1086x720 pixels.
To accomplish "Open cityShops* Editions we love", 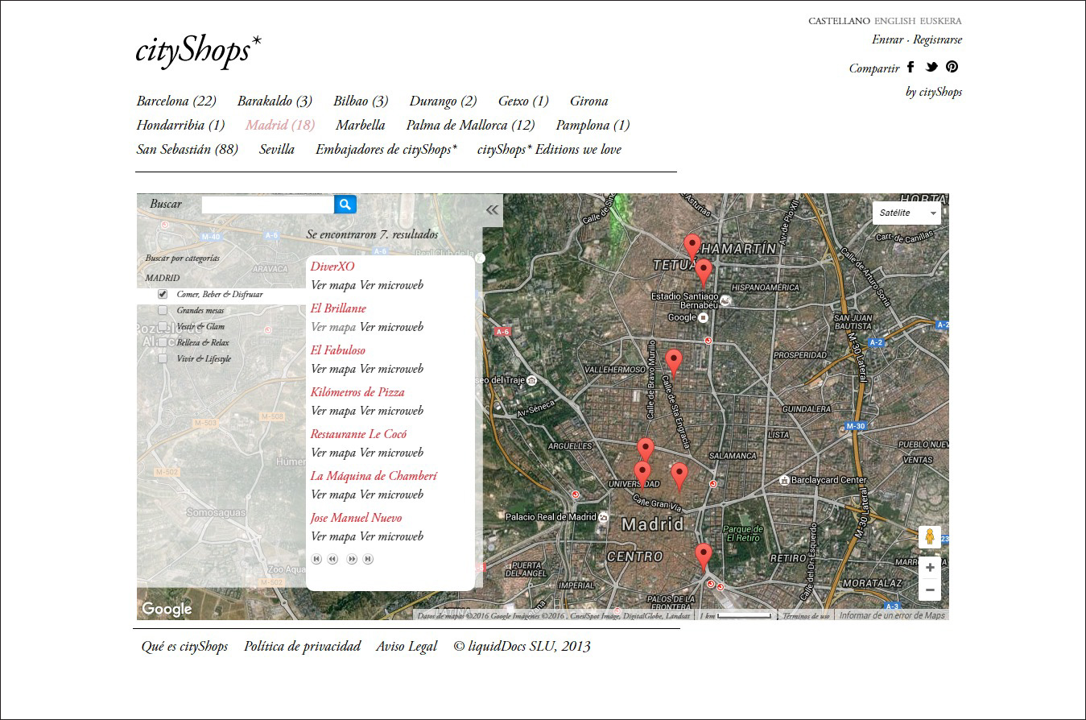I will click(549, 149).
